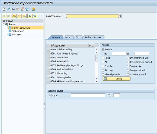Click the Tp. input field

(117, 95)
